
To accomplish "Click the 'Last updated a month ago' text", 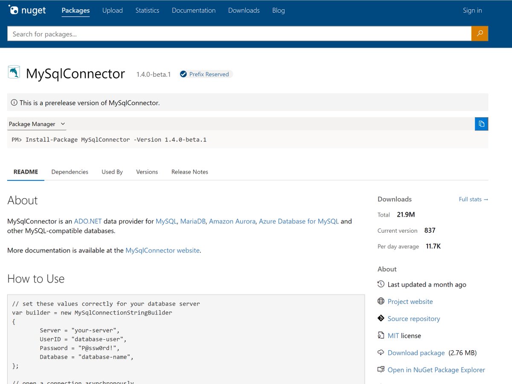I will point(427,284).
